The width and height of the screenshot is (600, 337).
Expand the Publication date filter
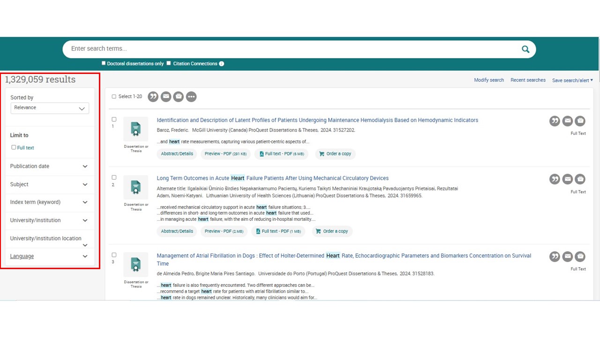(49, 166)
